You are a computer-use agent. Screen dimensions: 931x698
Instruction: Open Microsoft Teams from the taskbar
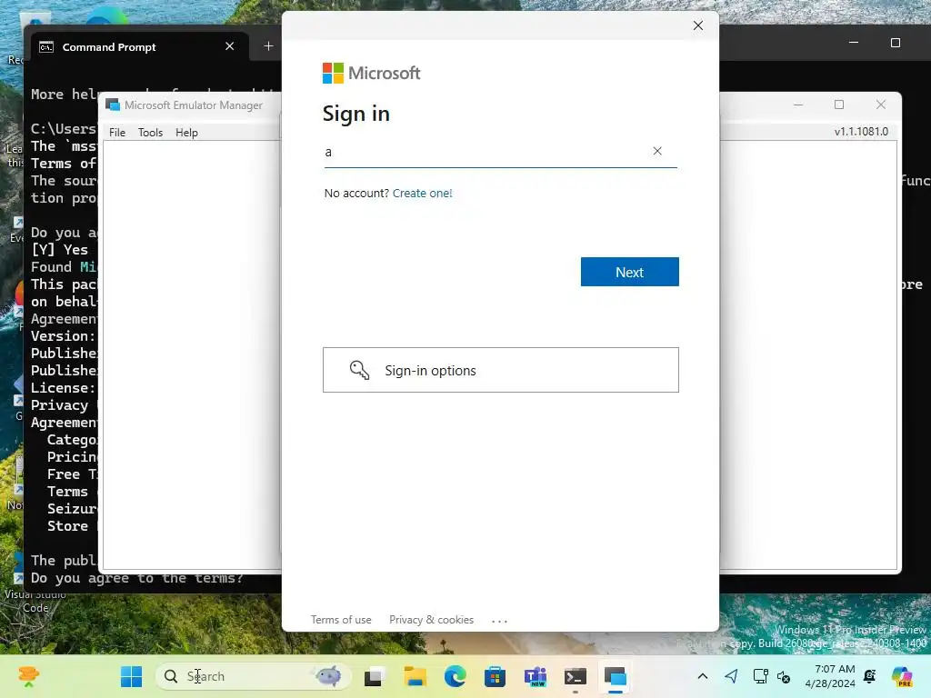[x=535, y=676]
